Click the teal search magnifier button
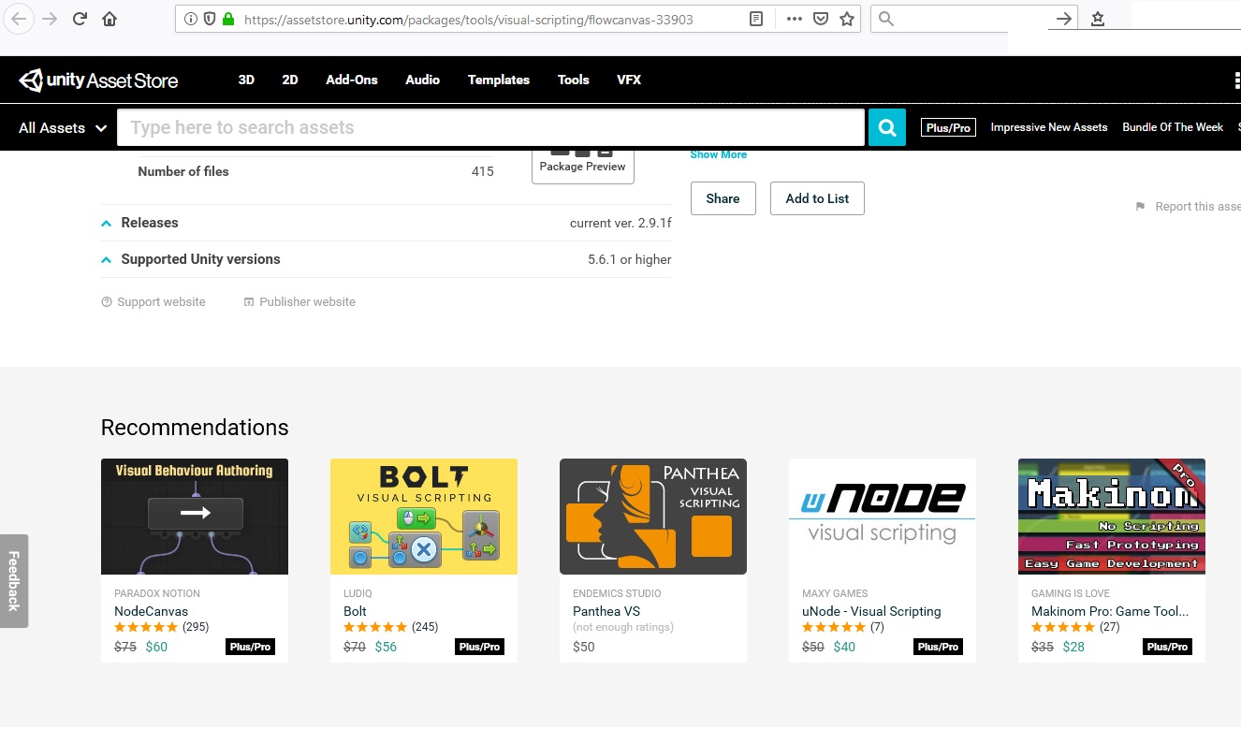This screenshot has height=729, width=1241. [x=887, y=127]
